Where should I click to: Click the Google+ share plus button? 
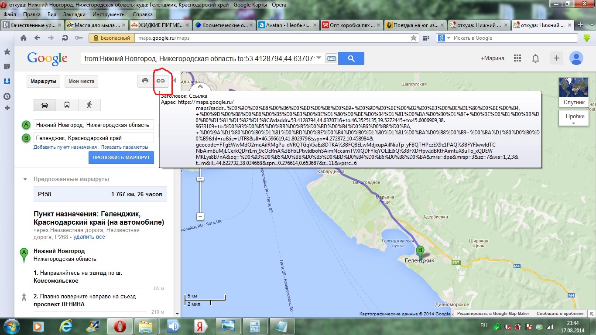[x=556, y=58]
